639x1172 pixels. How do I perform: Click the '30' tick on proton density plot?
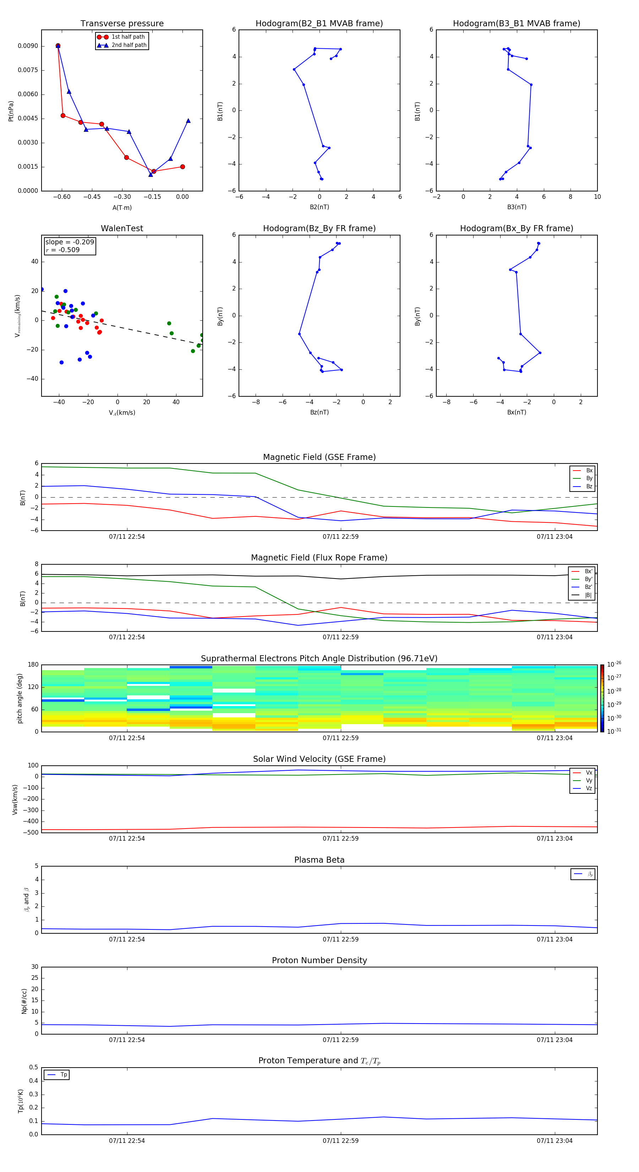(35, 967)
